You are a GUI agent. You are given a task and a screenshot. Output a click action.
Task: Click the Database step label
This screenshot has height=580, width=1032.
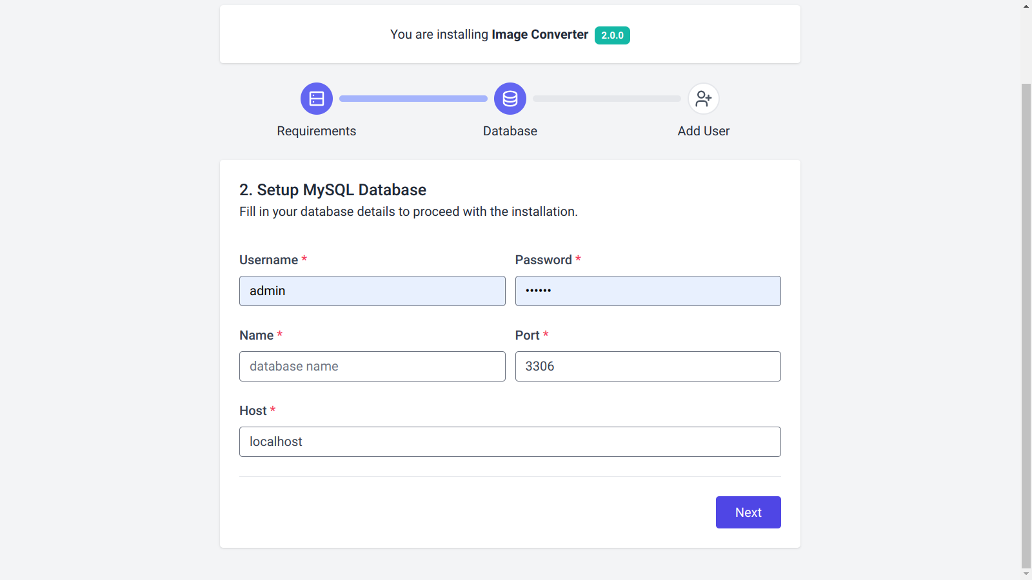pos(510,131)
